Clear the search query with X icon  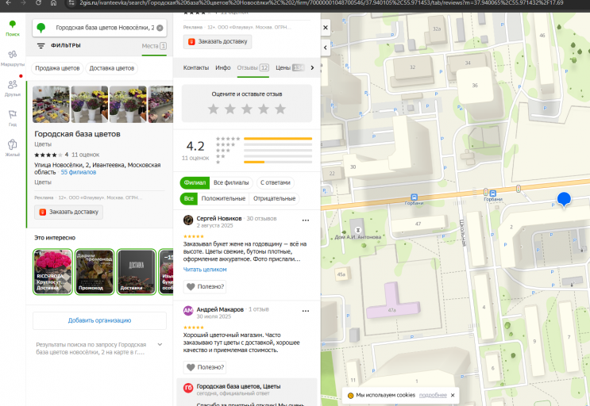coord(160,28)
